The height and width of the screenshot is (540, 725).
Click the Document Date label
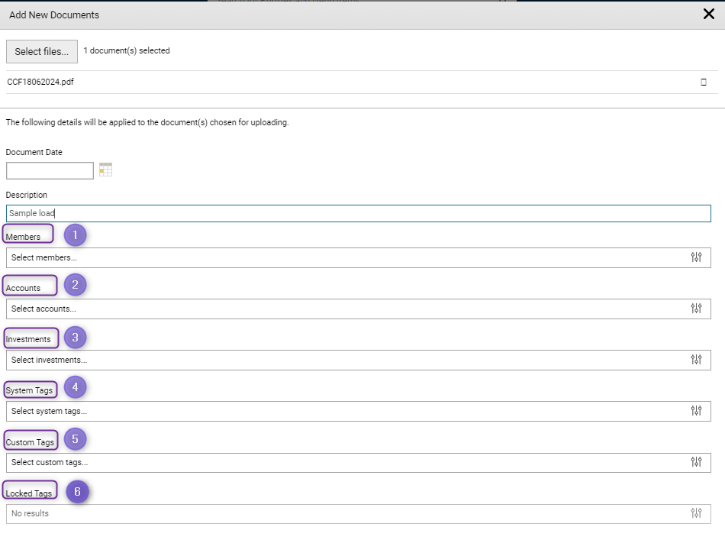[x=34, y=152]
